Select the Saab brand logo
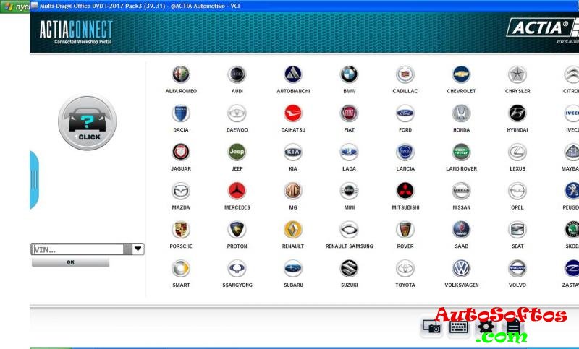This screenshot has height=349, width=579. [461, 230]
